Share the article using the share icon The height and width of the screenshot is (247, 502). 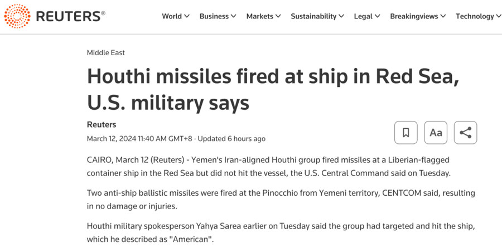(x=466, y=133)
